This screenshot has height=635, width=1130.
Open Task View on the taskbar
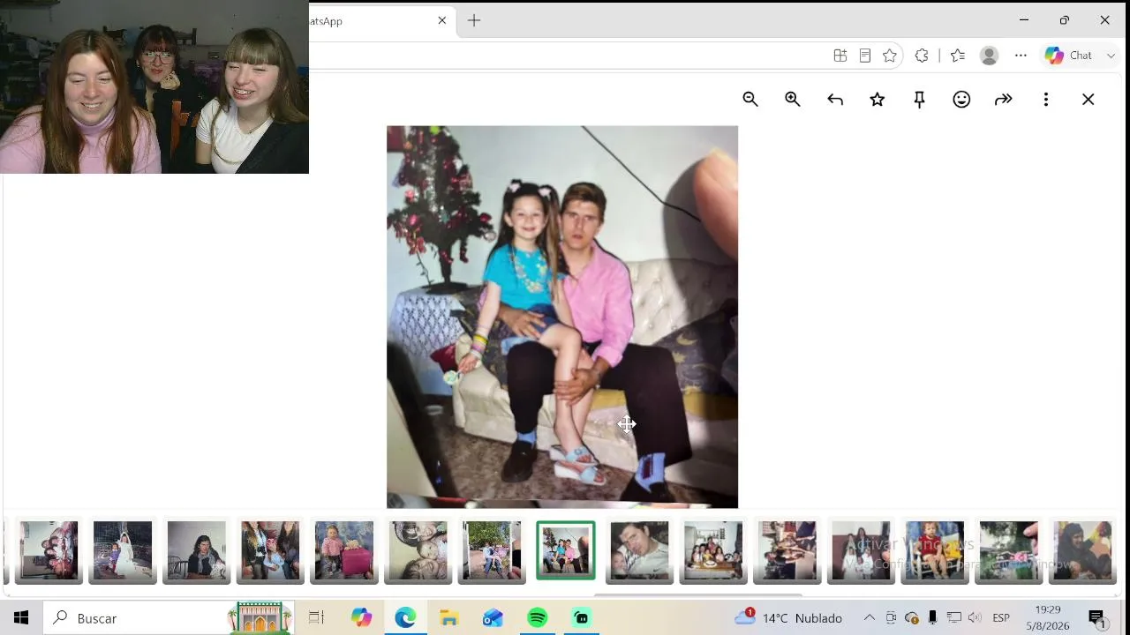pos(316,618)
